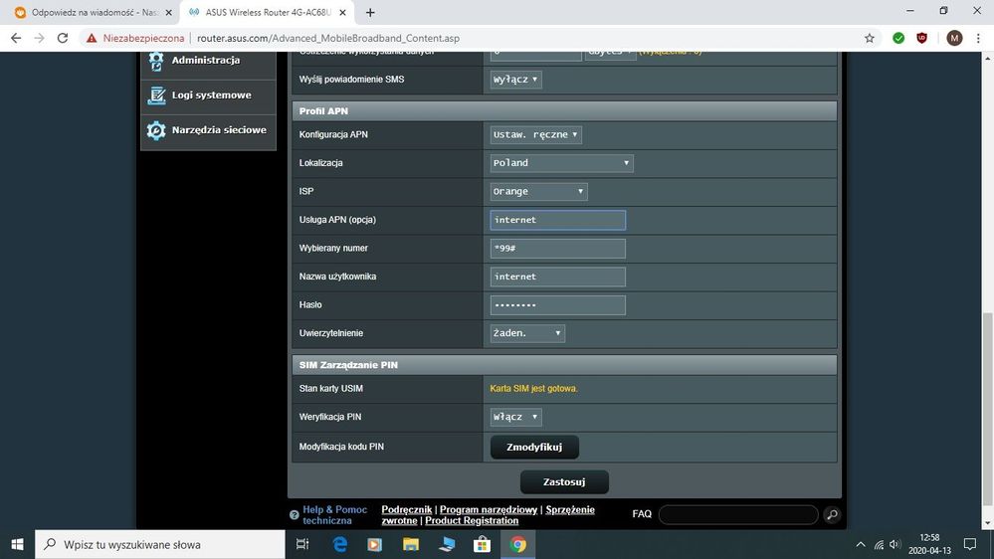The width and height of the screenshot is (994, 559).
Task: Click the FAQ search magnifier icon
Action: (x=832, y=514)
